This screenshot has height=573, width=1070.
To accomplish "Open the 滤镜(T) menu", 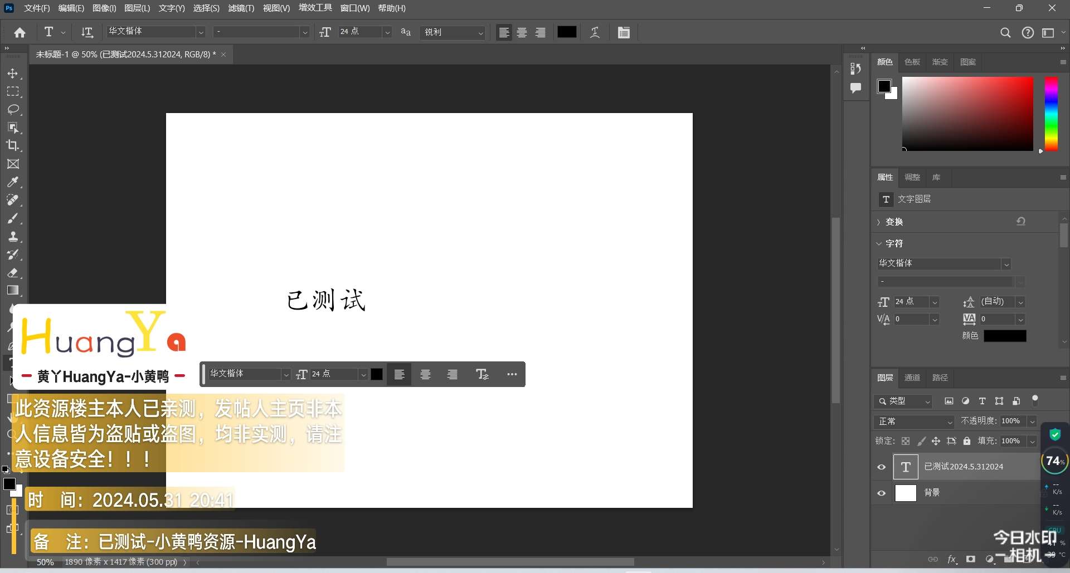I will pyautogui.click(x=241, y=8).
